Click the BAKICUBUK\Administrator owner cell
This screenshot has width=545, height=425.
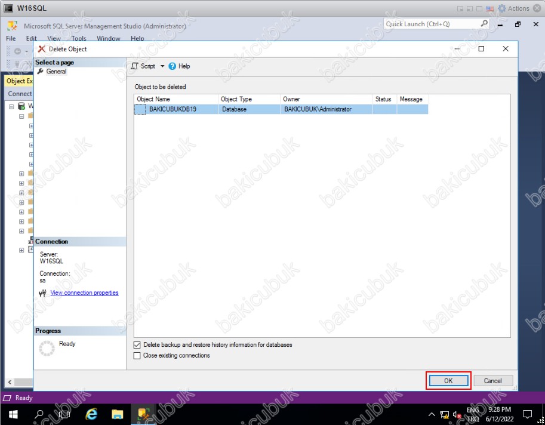[326, 109]
